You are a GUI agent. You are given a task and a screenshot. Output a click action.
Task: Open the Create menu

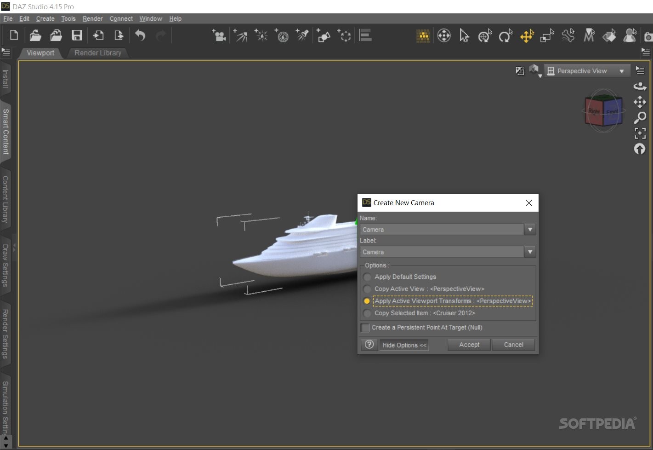coord(45,19)
